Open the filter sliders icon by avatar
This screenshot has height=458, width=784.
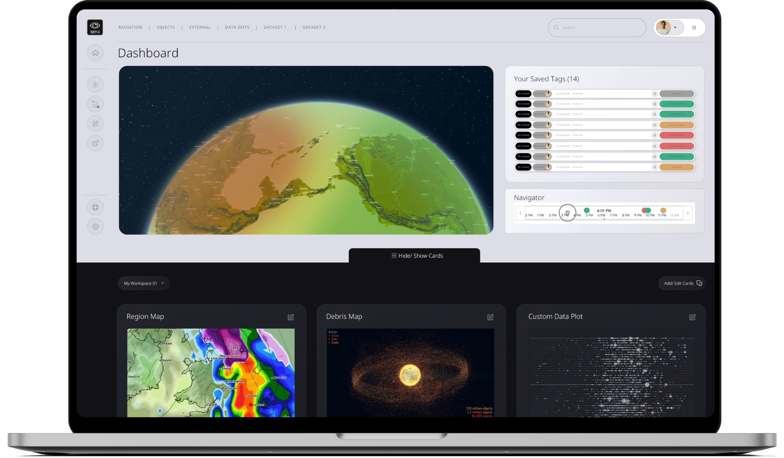tap(694, 28)
